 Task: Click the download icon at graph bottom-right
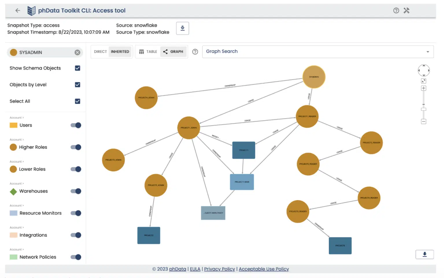click(424, 254)
